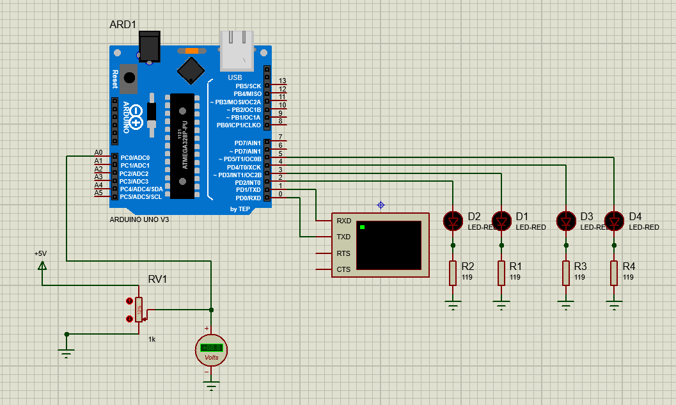Click the A3 analog pin label
Screen dimensions: 676x405
pyautogui.click(x=98, y=177)
